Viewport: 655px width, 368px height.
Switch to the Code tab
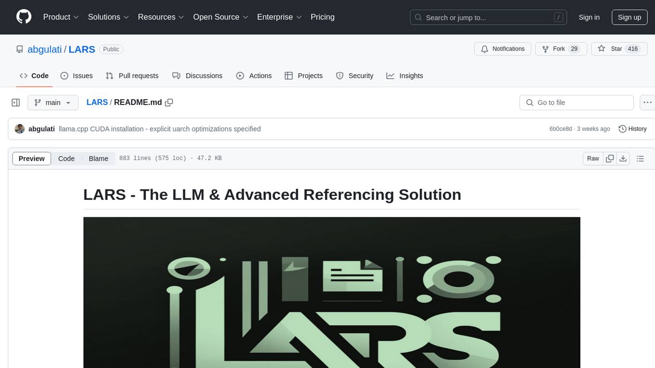tap(34, 76)
